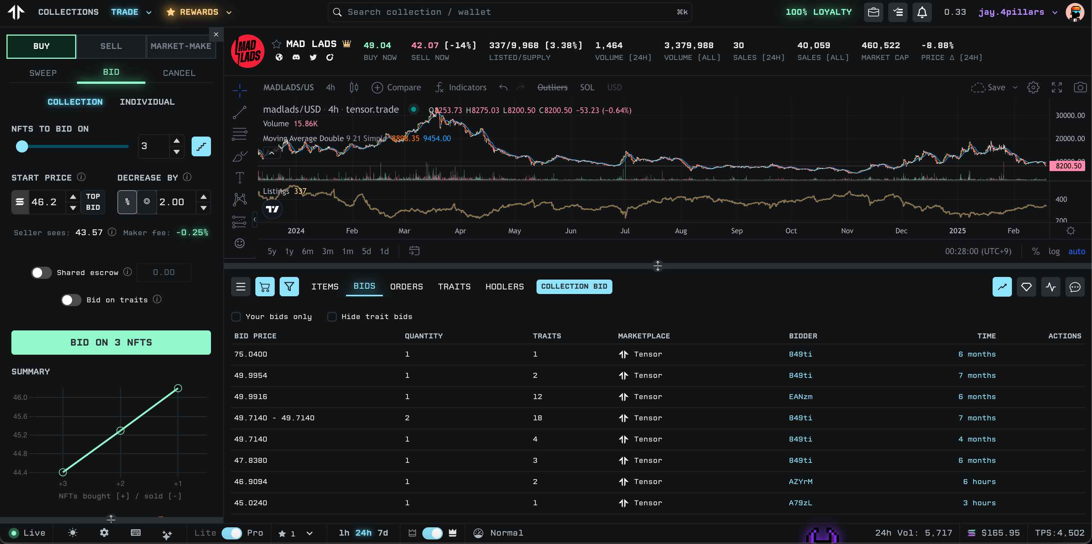Toggle Lite/Pro mode switch
Viewport: 1092px width, 544px height.
click(231, 533)
